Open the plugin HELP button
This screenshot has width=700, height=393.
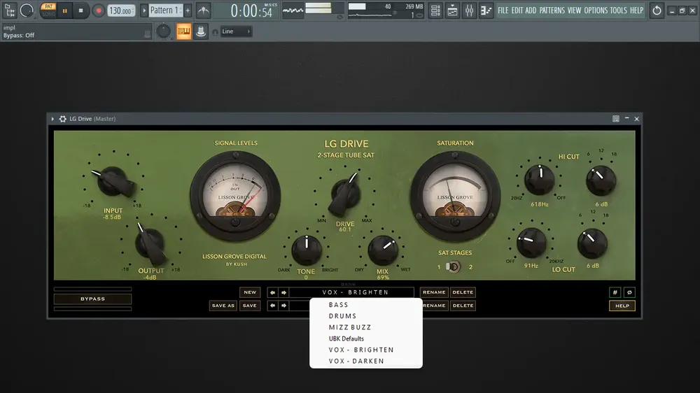[x=622, y=306]
